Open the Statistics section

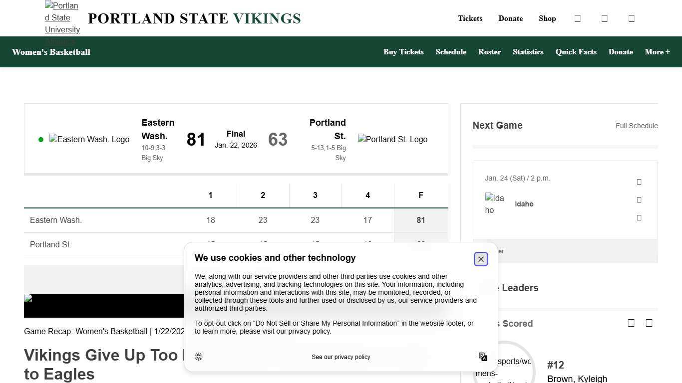click(528, 52)
